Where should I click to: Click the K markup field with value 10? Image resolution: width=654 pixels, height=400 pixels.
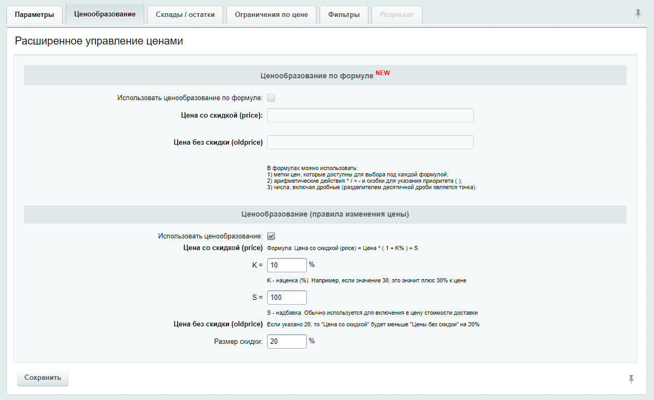click(x=287, y=265)
